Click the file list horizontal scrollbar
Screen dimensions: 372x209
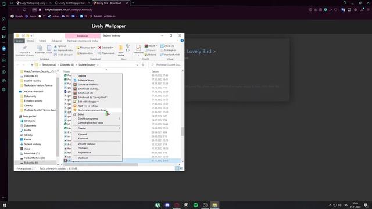click(101, 164)
